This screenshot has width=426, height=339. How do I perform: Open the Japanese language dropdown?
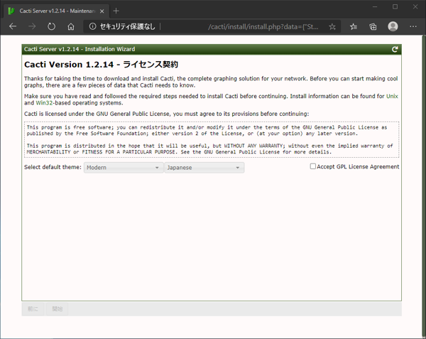(204, 168)
